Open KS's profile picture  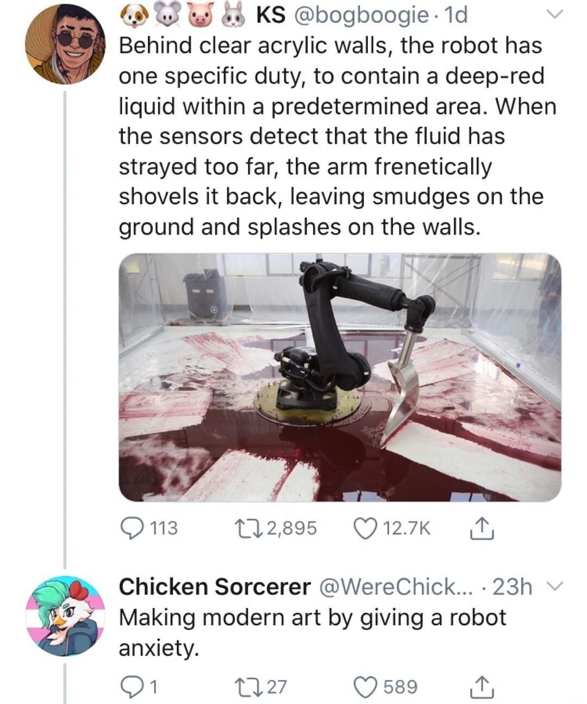click(65, 45)
